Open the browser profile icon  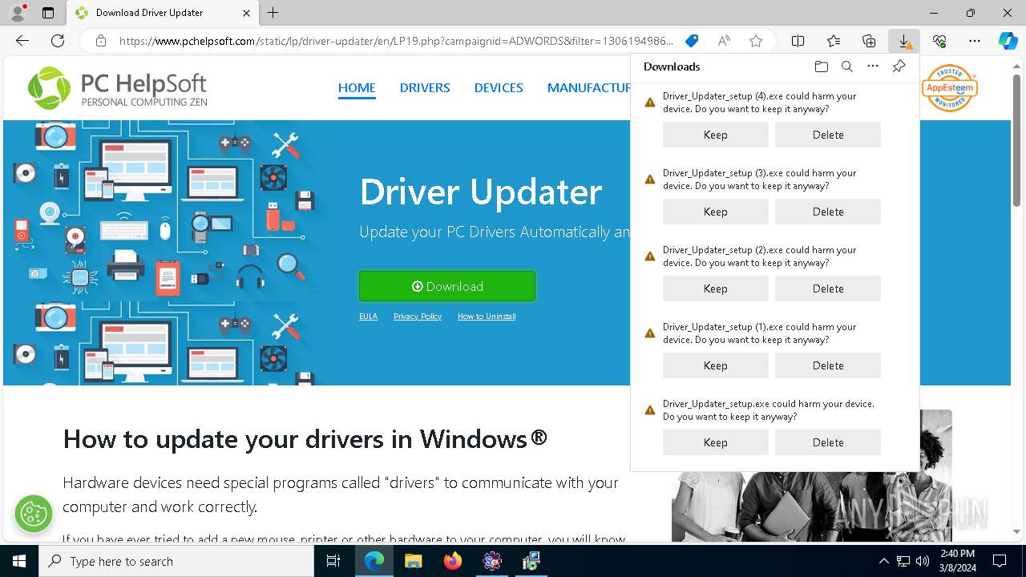18,13
